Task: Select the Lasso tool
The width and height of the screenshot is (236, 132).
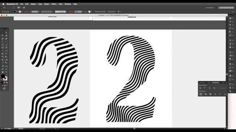Action: point(6,36)
